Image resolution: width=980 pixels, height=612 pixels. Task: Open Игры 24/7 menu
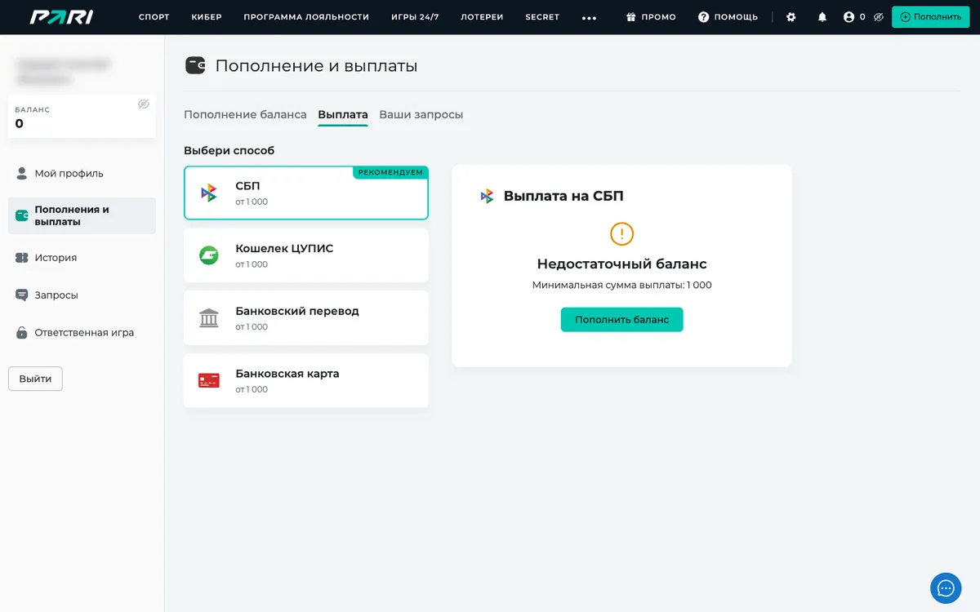tap(415, 17)
